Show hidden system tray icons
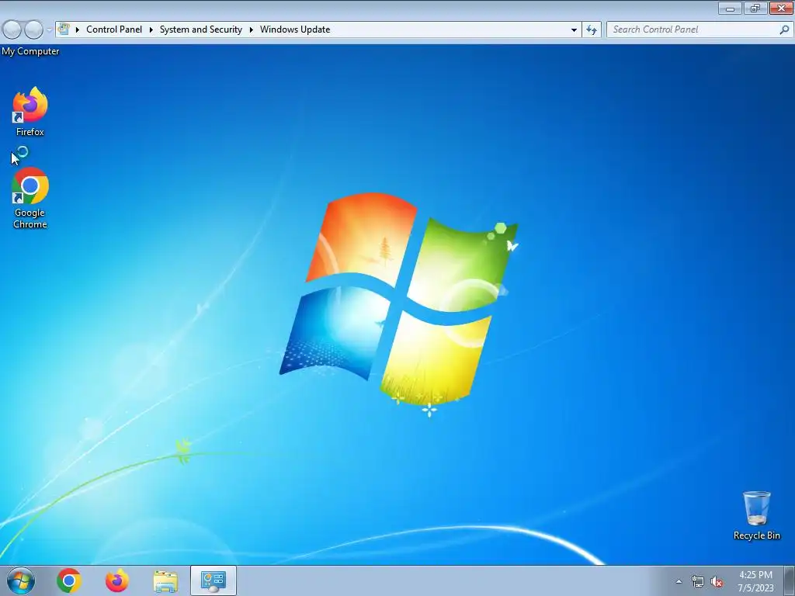The image size is (795, 596). 679,581
